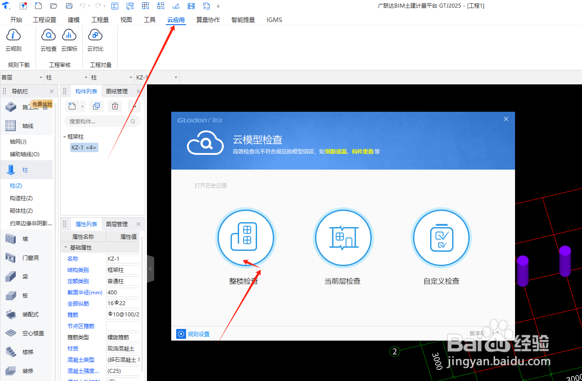
Task: Select the 梁 beam category in the navigation bar
Action: click(x=26, y=276)
